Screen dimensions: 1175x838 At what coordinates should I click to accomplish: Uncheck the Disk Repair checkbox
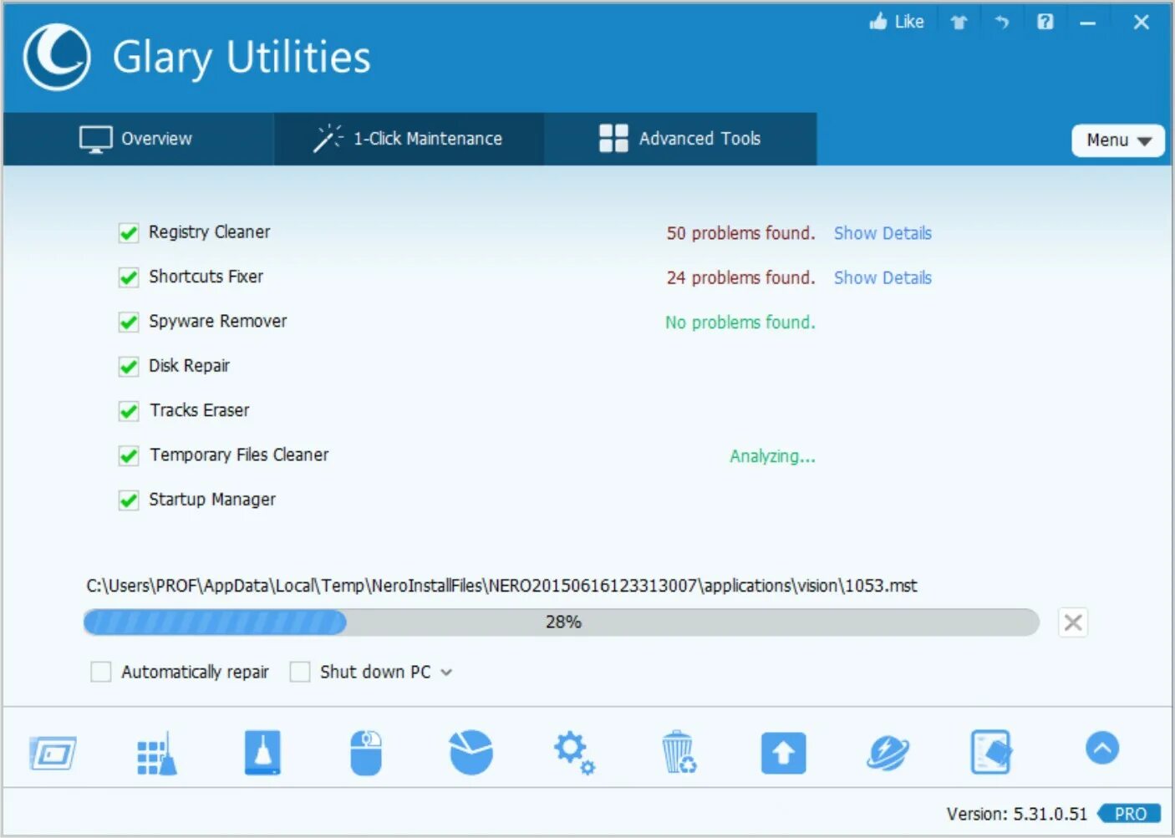(x=128, y=366)
